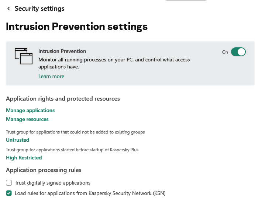Turn off the Intrusion Prevention switch
This screenshot has width=255, height=209.
click(x=238, y=52)
